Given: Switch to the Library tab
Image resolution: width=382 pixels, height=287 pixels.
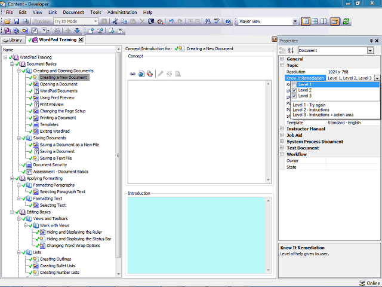Looking at the screenshot, I should click(13, 40).
